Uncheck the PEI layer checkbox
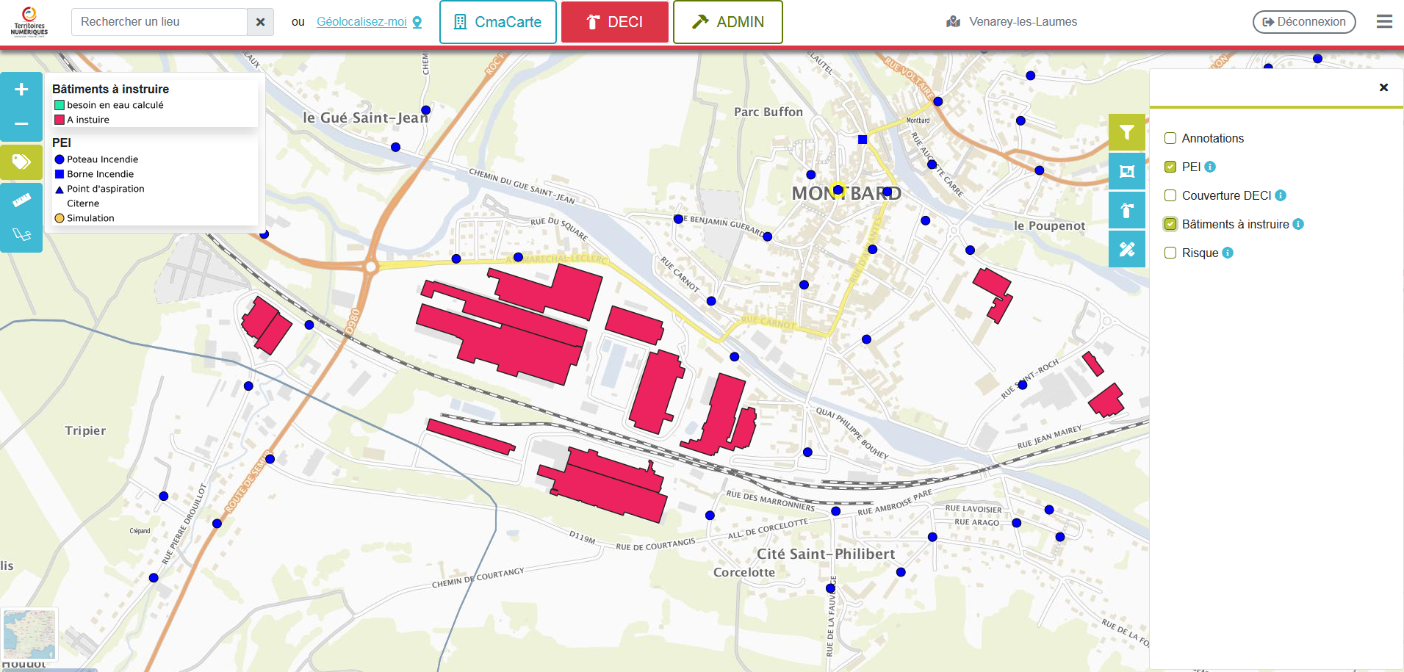This screenshot has height=672, width=1404. (1170, 167)
